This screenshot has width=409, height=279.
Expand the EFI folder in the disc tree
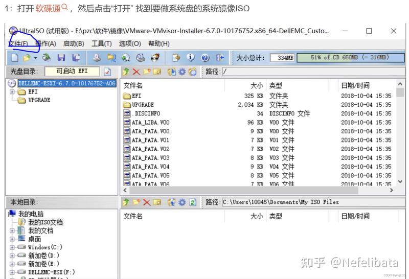pyautogui.click(x=12, y=92)
